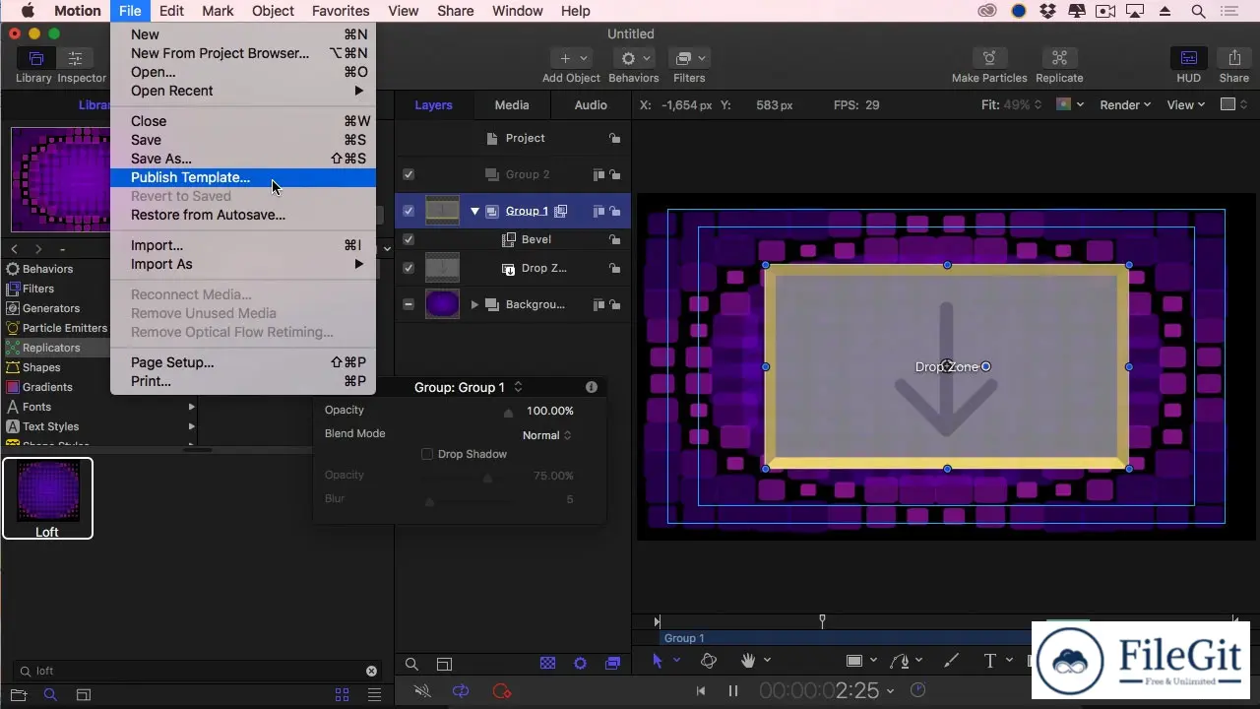Switch Library to icon view
This screenshot has width=1260, height=709.
click(x=342, y=694)
